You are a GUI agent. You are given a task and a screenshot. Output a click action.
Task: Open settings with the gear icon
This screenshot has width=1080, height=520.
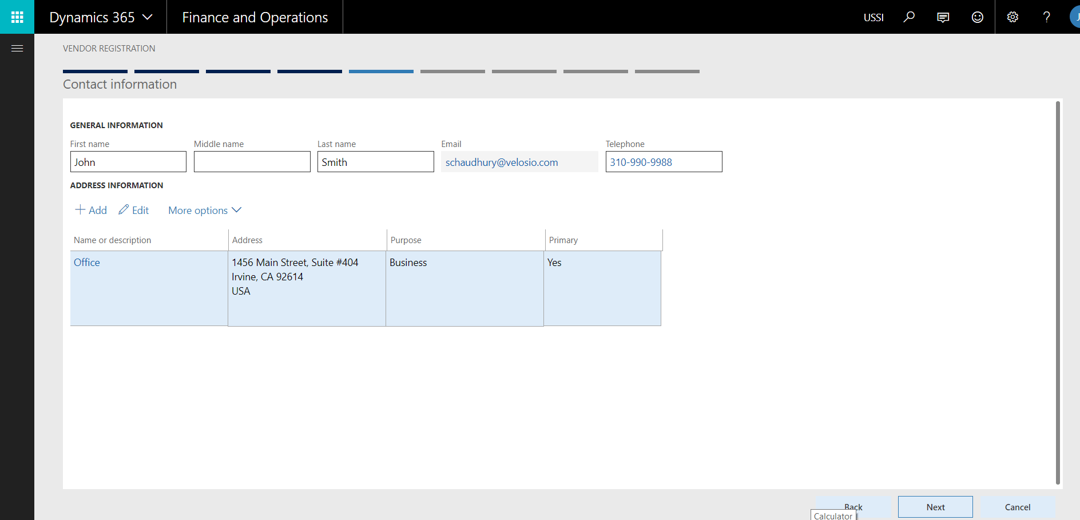[x=1012, y=17]
